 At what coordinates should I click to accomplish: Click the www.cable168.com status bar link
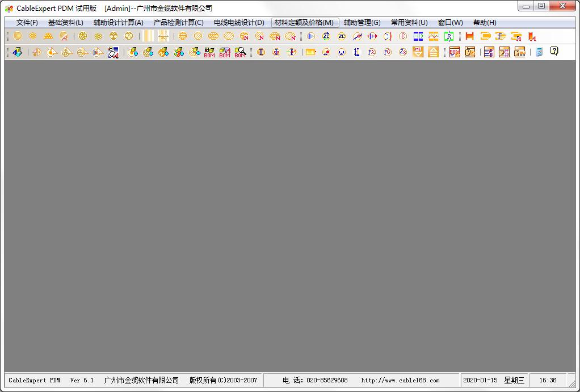(x=400, y=380)
